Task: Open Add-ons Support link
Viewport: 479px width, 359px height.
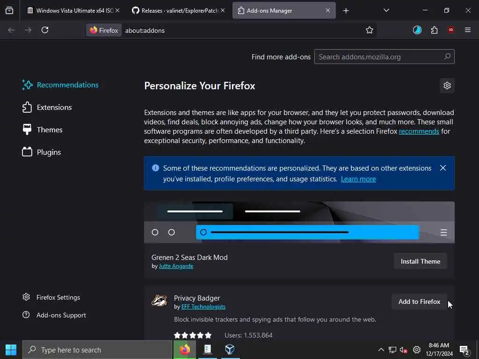Action: pyautogui.click(x=54, y=315)
